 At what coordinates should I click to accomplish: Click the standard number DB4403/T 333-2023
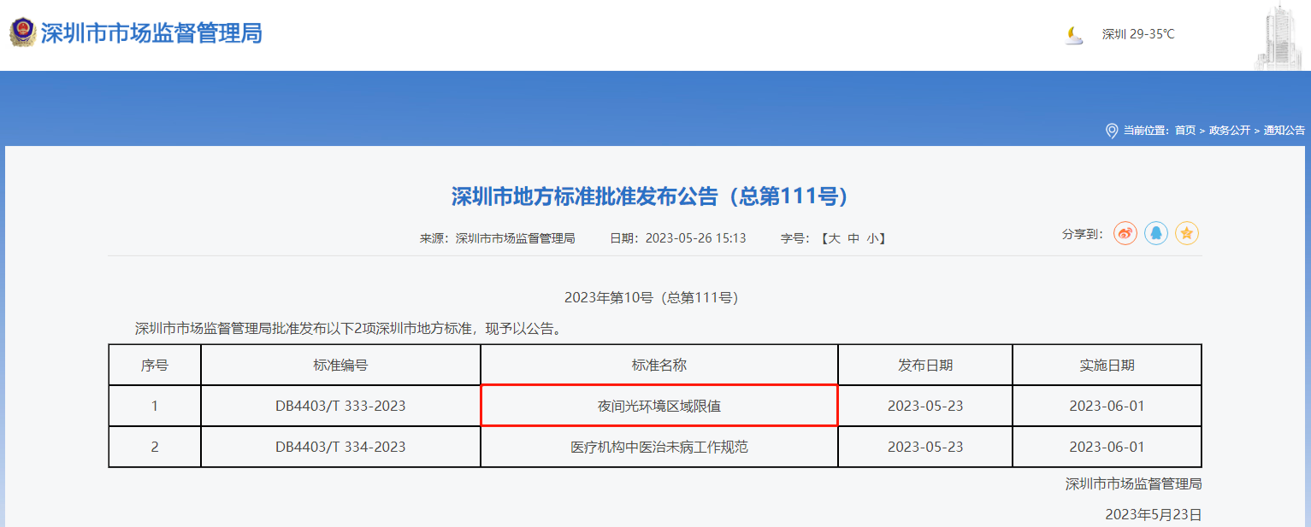pyautogui.click(x=340, y=406)
